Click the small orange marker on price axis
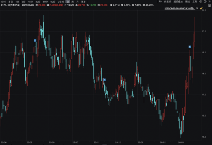Image resolution: width=212 pixels, height=145 pixels. (x=201, y=62)
